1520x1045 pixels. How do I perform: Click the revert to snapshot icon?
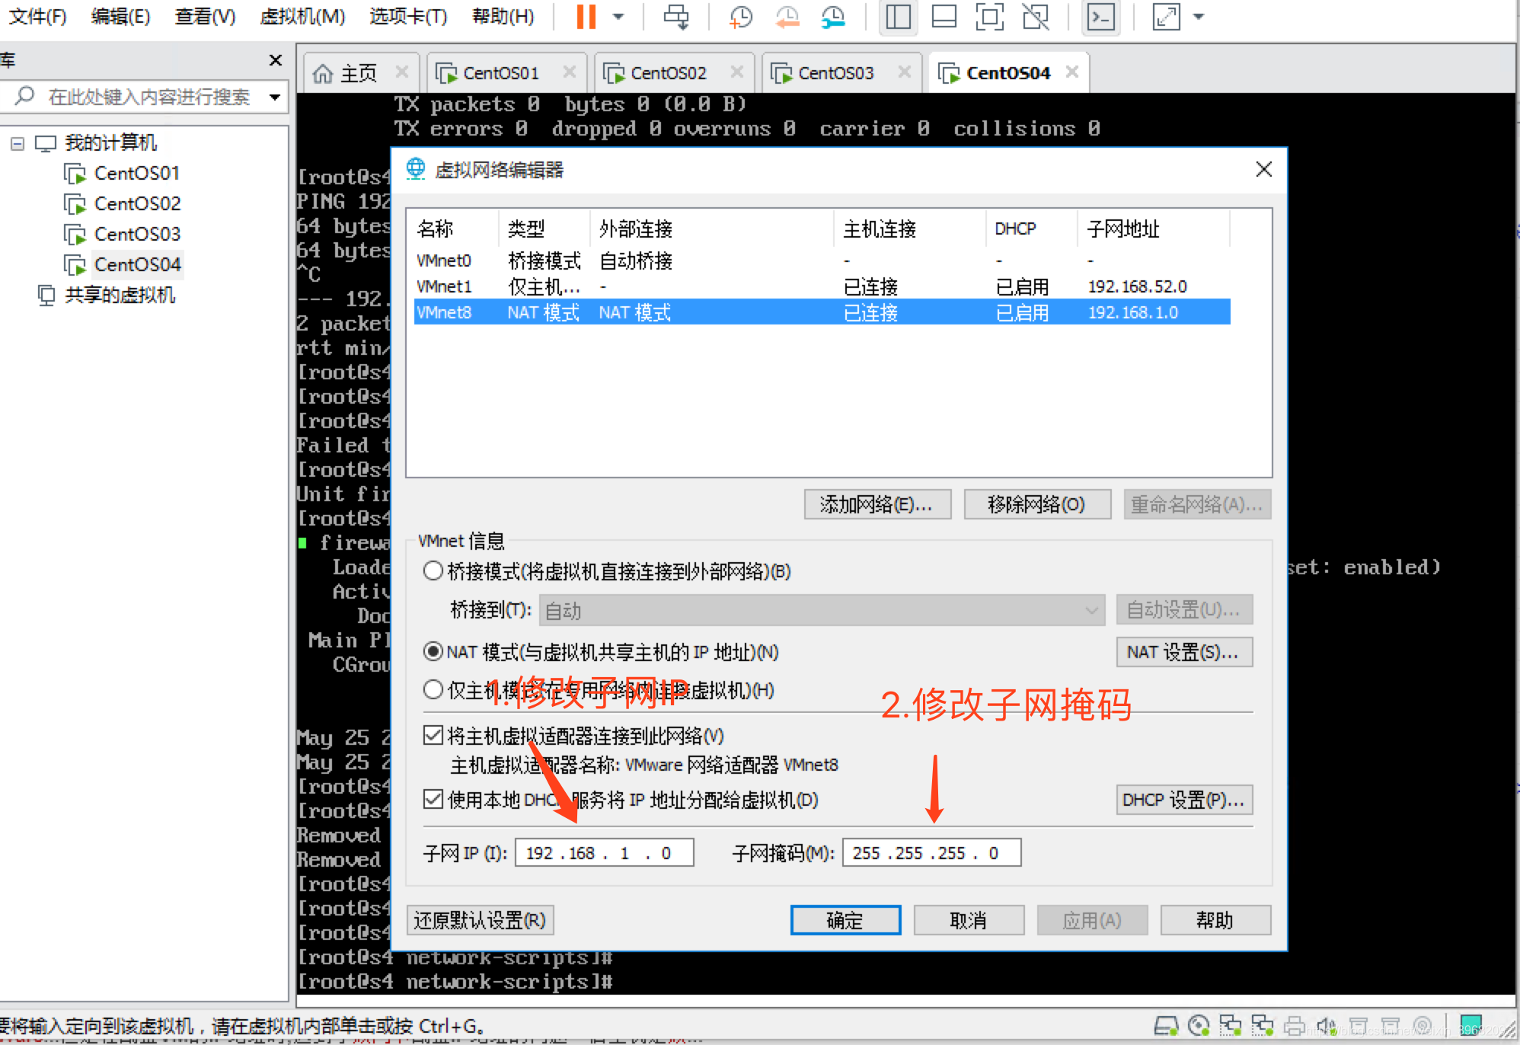[x=787, y=16]
